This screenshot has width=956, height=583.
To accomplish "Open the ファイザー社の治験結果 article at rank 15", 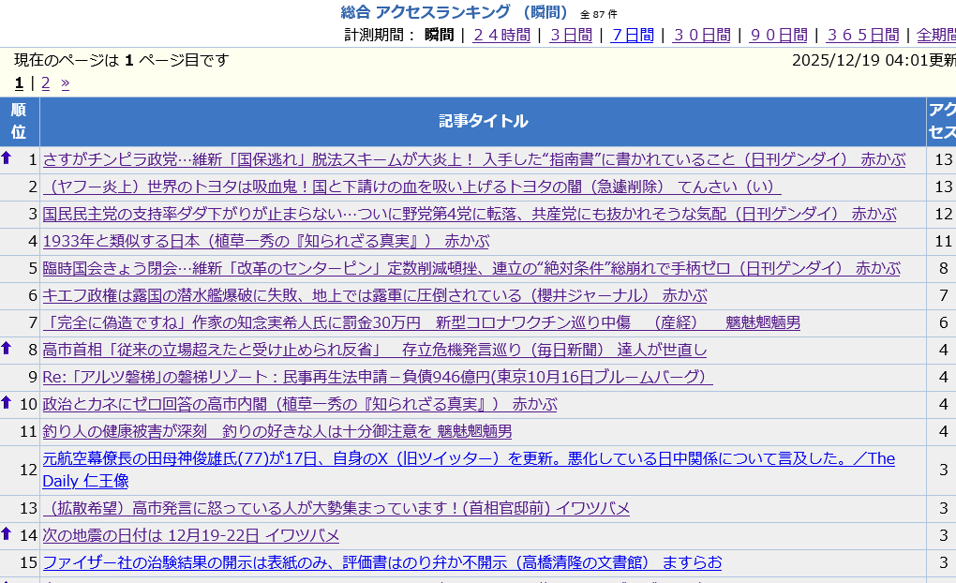I will 382,562.
